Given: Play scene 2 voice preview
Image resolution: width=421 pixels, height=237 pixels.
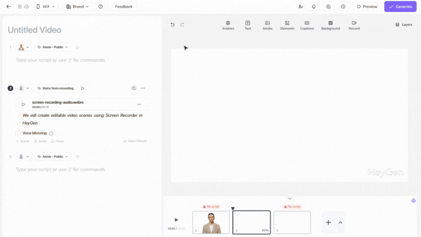Looking at the screenshot, I should click(x=83, y=88).
